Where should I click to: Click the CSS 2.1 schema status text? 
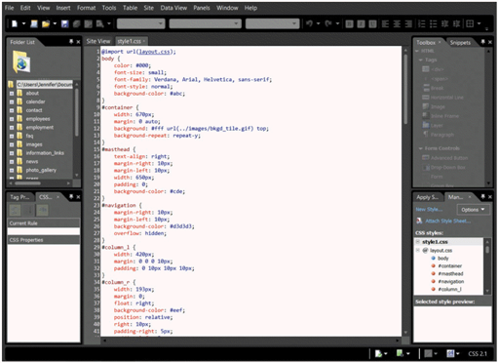click(x=478, y=354)
